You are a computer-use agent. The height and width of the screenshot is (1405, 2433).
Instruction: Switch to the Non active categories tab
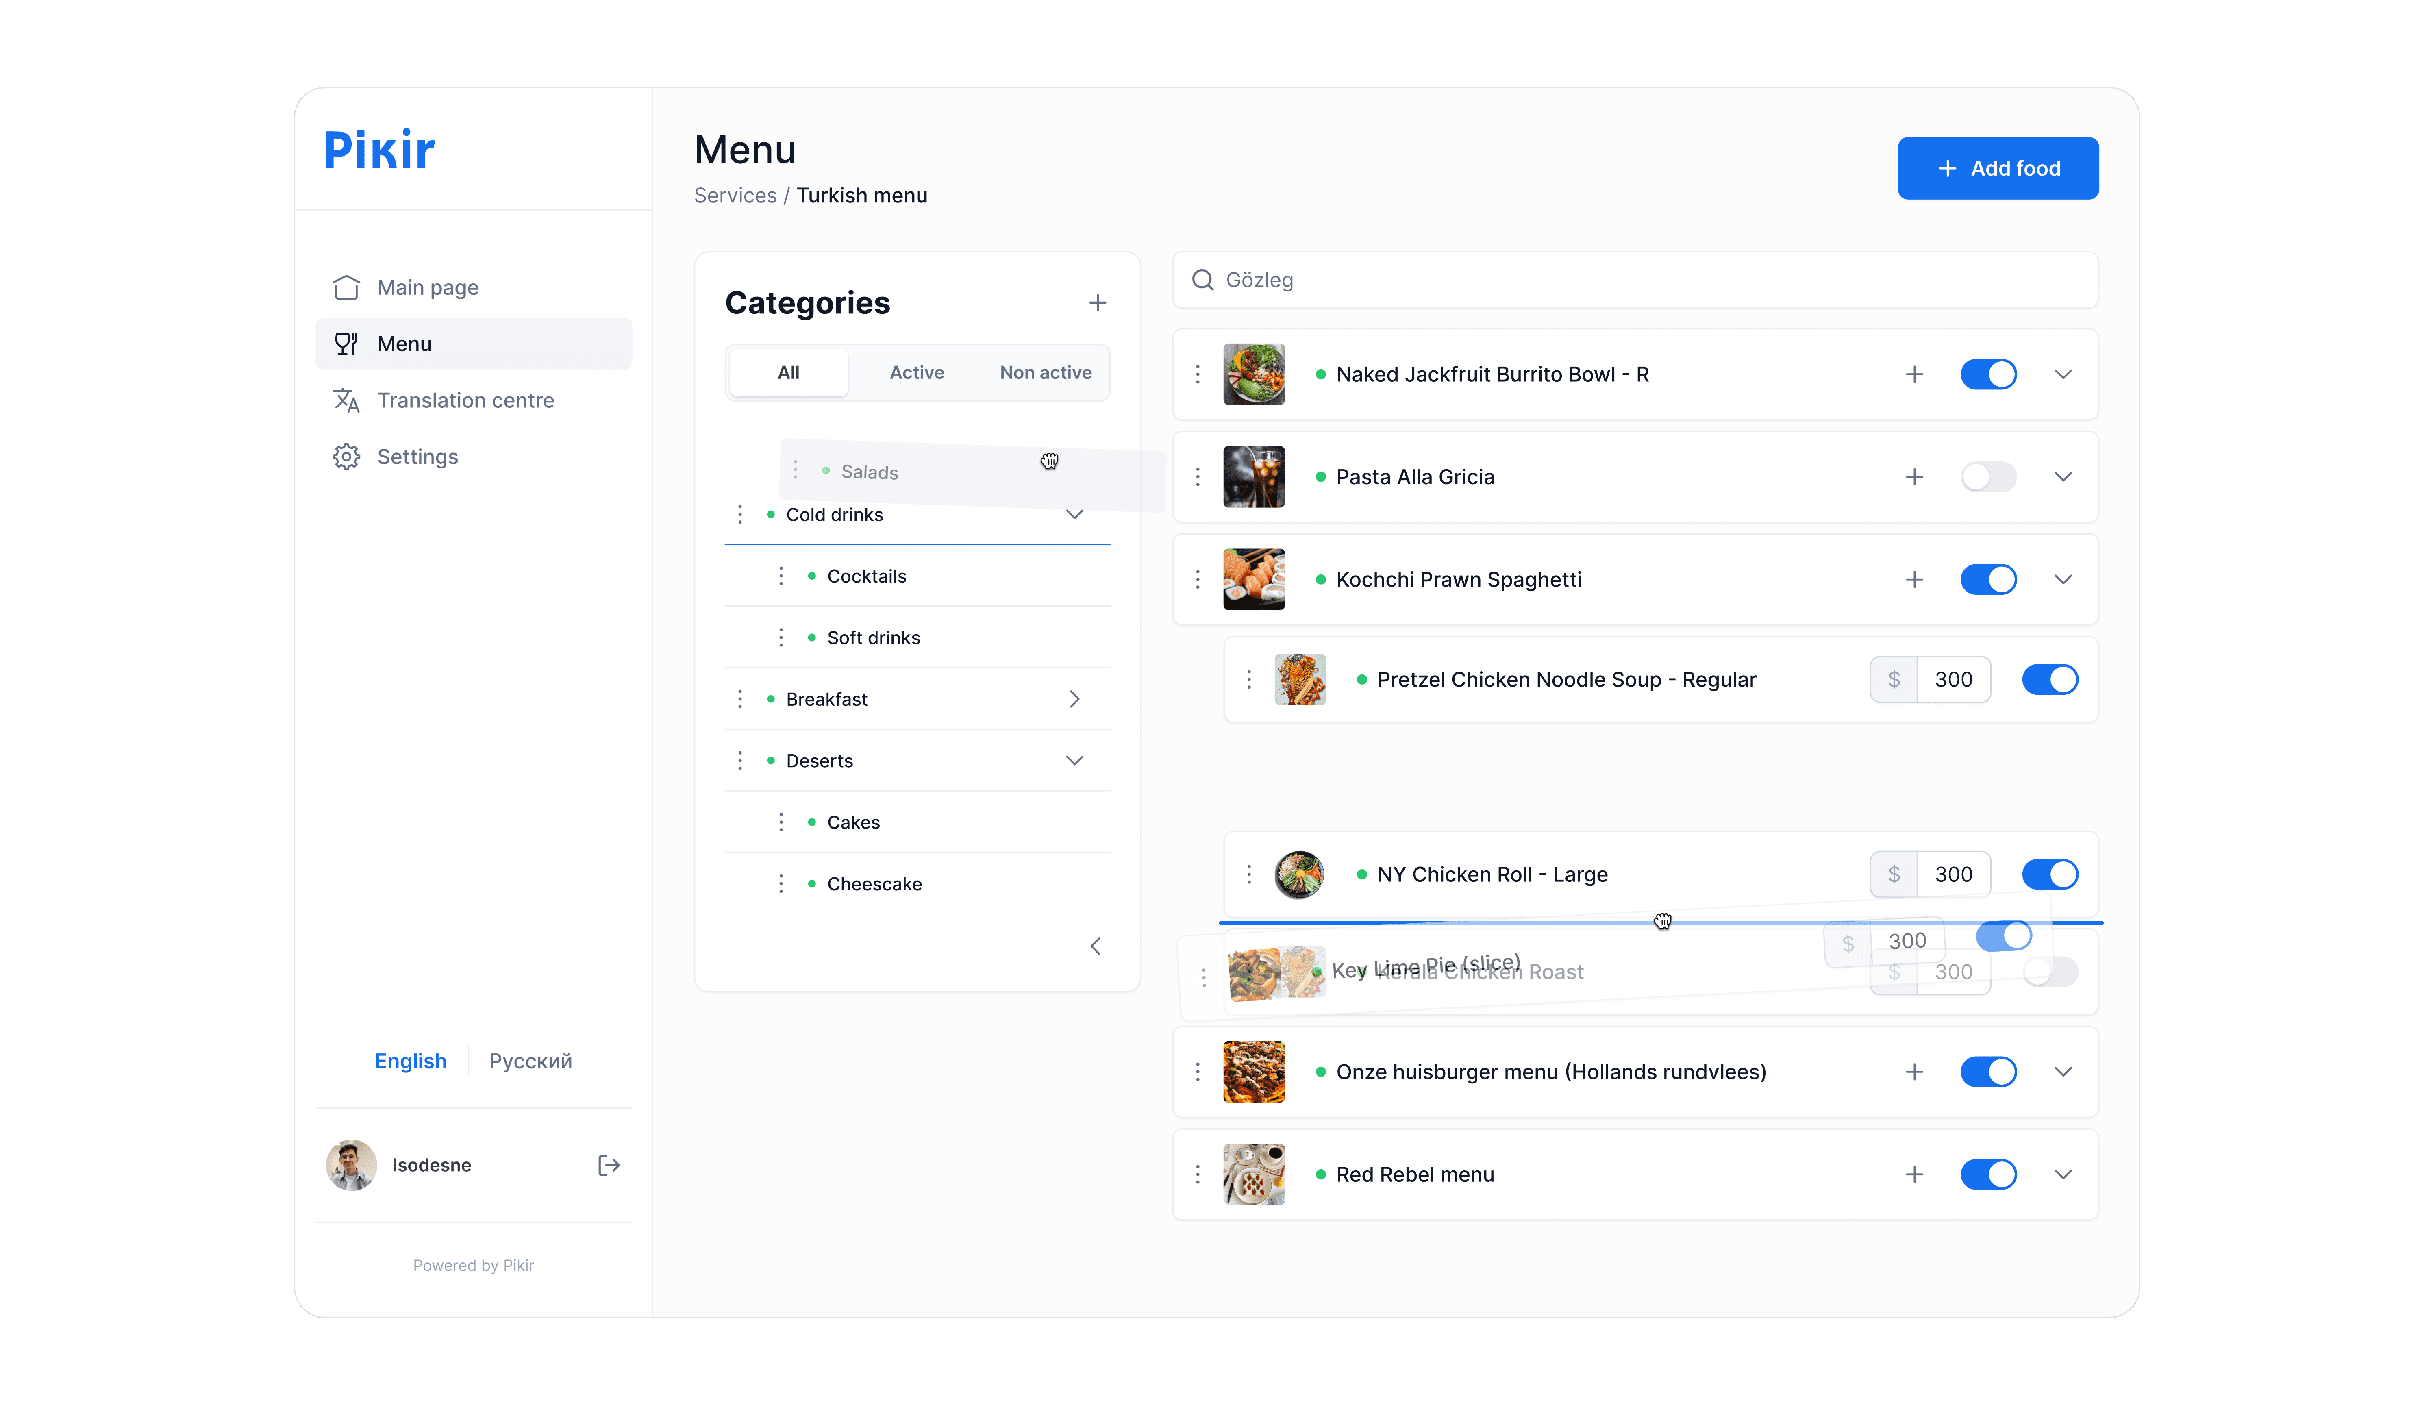coord(1045,372)
